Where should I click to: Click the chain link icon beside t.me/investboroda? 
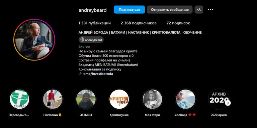click(x=80, y=74)
